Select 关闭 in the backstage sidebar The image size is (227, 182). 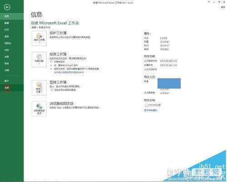[12, 70]
